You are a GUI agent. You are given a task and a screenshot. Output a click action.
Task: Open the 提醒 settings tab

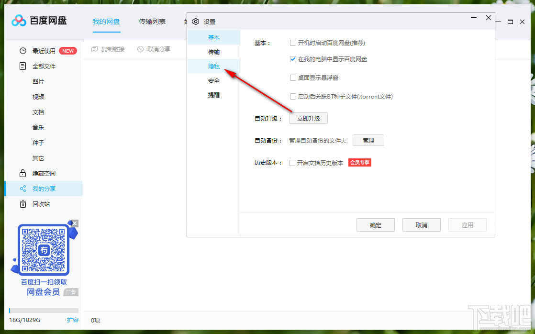coord(213,95)
